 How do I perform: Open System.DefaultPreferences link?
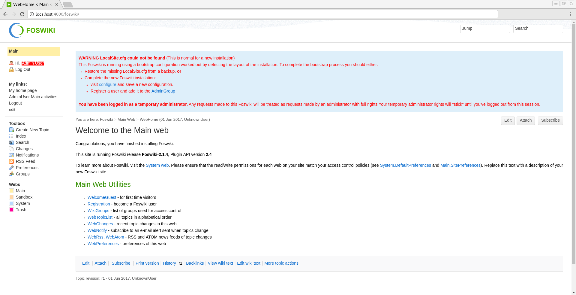(405, 165)
